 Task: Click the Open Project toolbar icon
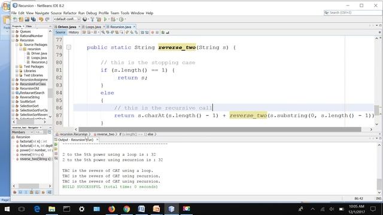pos(27,19)
